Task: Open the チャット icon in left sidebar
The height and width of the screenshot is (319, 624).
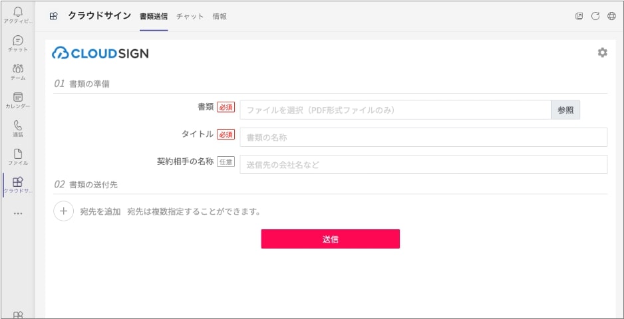Action: (18, 43)
